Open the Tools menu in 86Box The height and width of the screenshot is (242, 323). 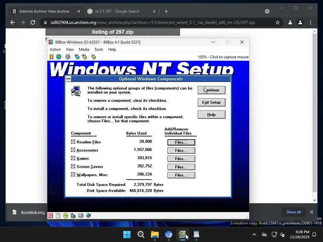tap(99, 49)
